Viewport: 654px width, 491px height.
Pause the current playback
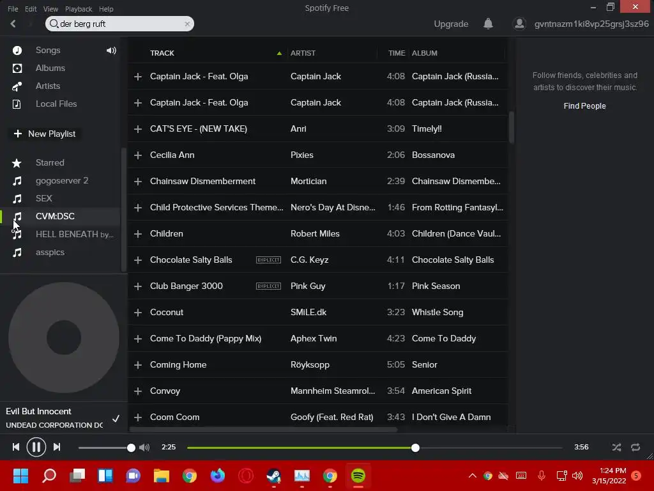coord(36,447)
